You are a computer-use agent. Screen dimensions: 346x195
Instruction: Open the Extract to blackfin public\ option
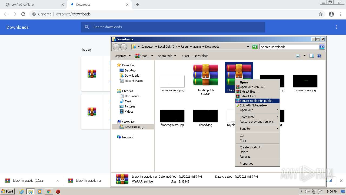pos(257,101)
